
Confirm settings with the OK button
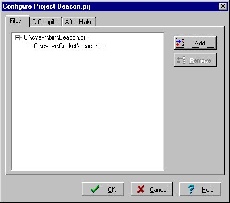point(103,189)
